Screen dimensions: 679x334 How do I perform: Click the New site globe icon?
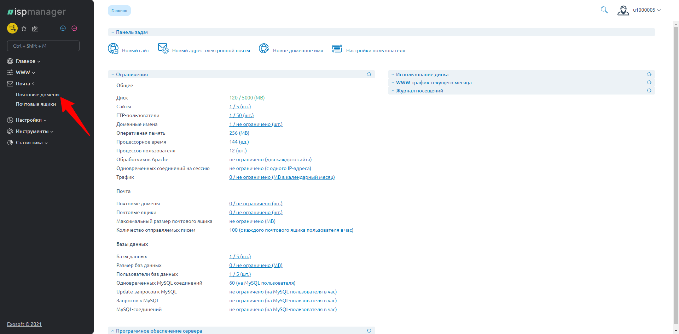coord(113,48)
